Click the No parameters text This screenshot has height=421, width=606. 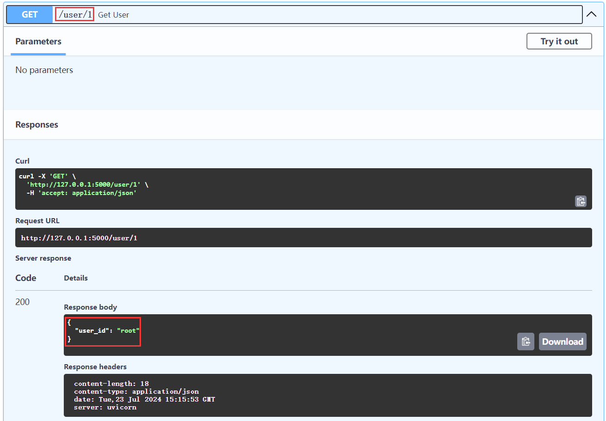44,70
